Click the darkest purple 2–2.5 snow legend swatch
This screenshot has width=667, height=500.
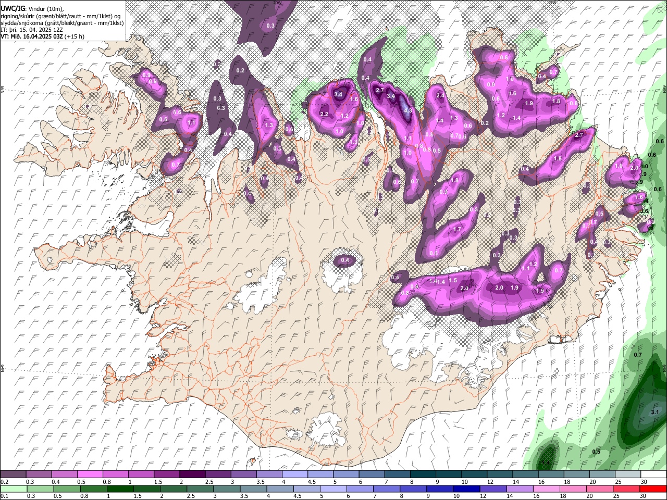click(192, 474)
